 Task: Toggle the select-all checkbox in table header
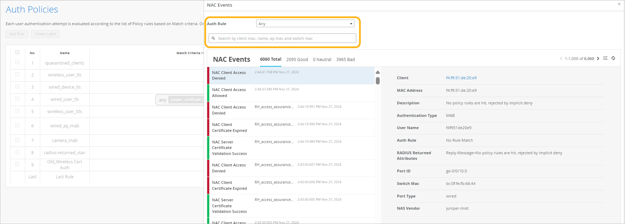tap(17, 52)
